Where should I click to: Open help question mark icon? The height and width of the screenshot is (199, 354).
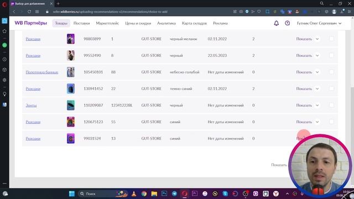[x=287, y=23]
